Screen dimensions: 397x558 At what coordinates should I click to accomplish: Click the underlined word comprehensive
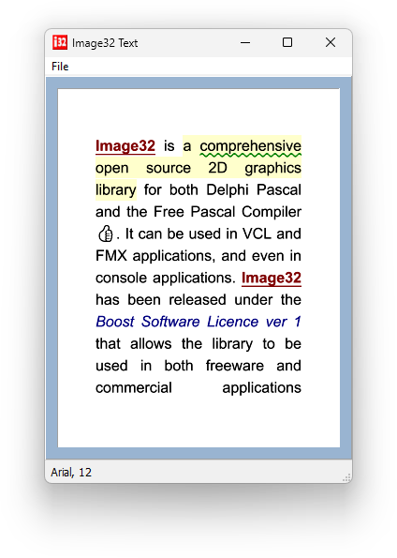[x=251, y=146]
